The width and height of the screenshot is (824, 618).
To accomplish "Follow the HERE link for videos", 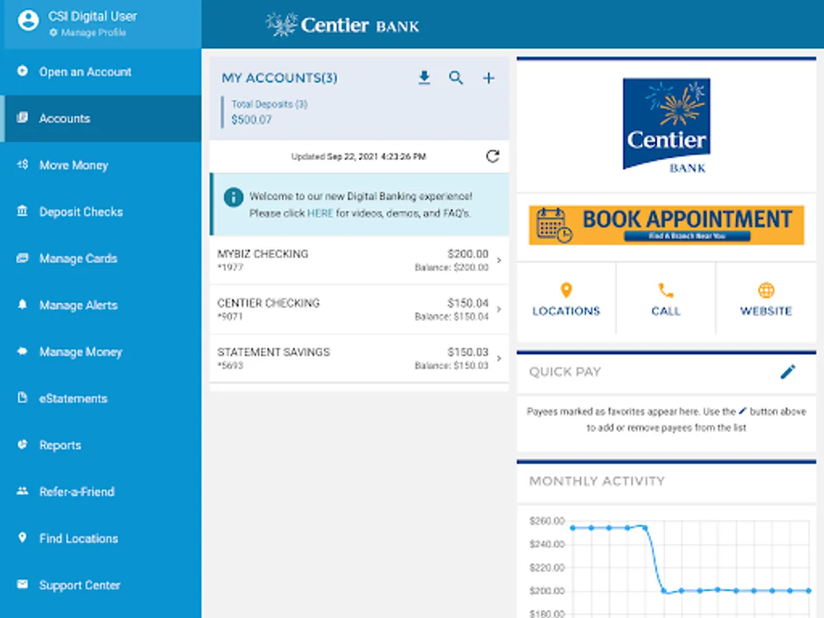I will click(x=320, y=213).
